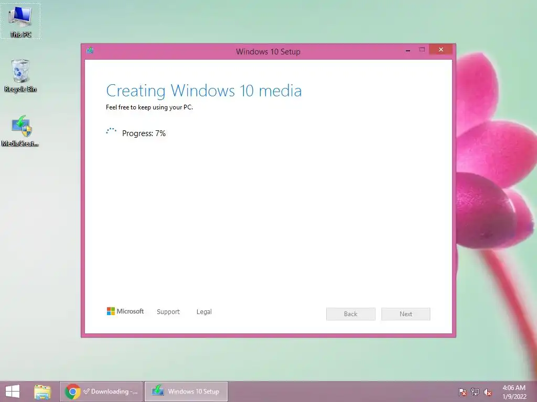Click the 'Feel free to keep using your PC' text
The height and width of the screenshot is (402, 537).
(149, 107)
